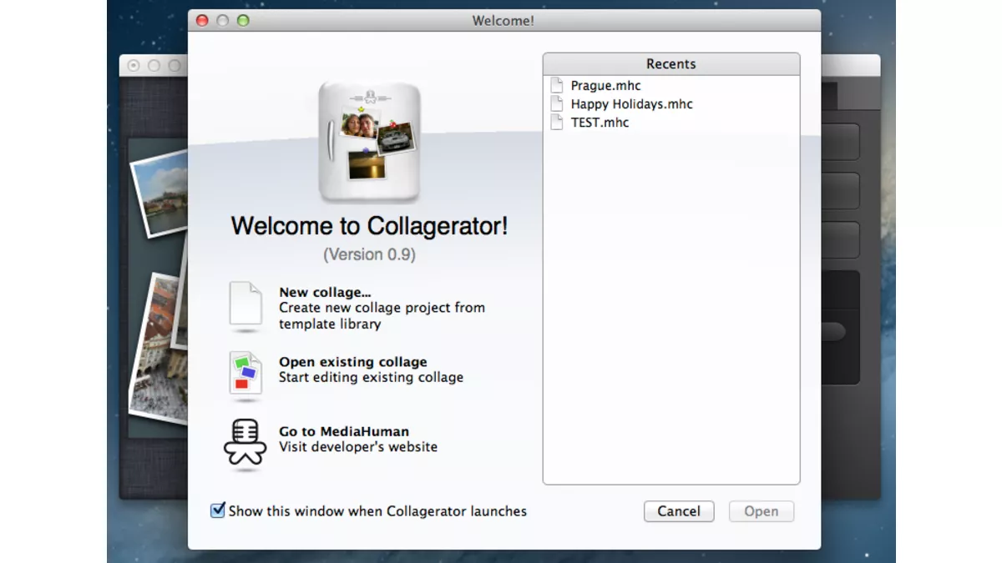Click the Open button
This screenshot has height=563, width=1002.
761,510
